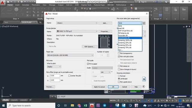
Task: Expand the Draw panel
Action: [16, 19]
